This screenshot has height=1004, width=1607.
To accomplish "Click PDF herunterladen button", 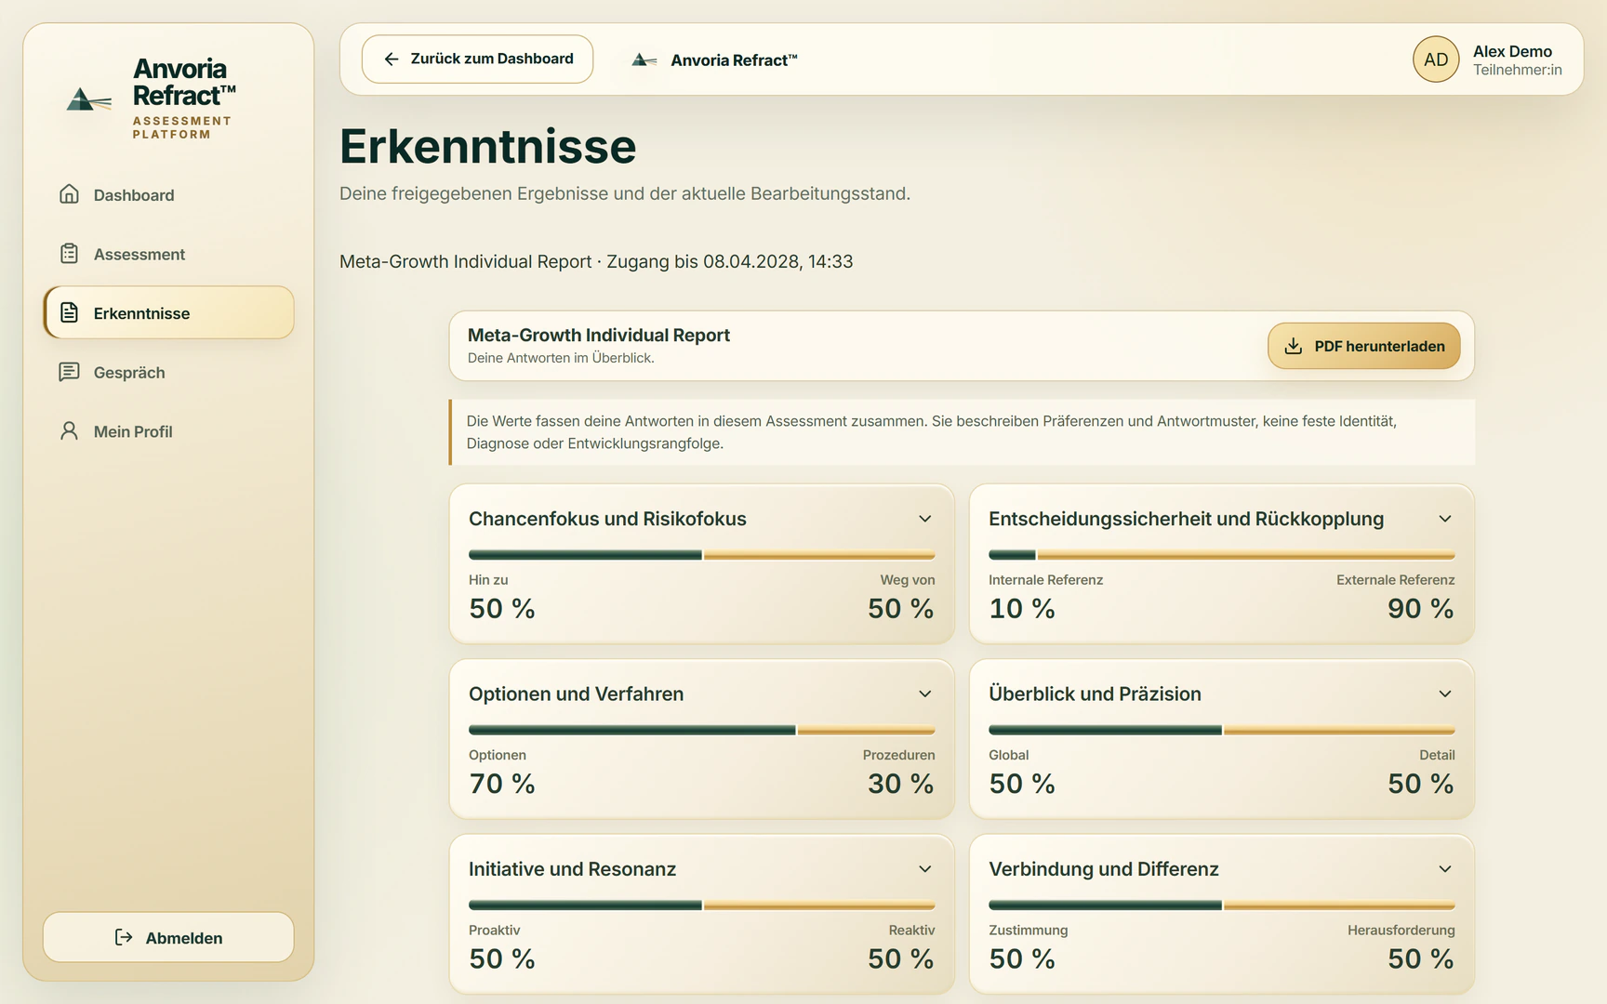I will tap(1363, 346).
